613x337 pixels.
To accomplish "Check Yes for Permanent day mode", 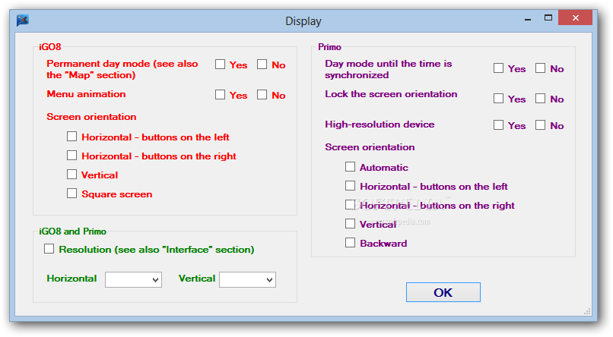I will 220,65.
